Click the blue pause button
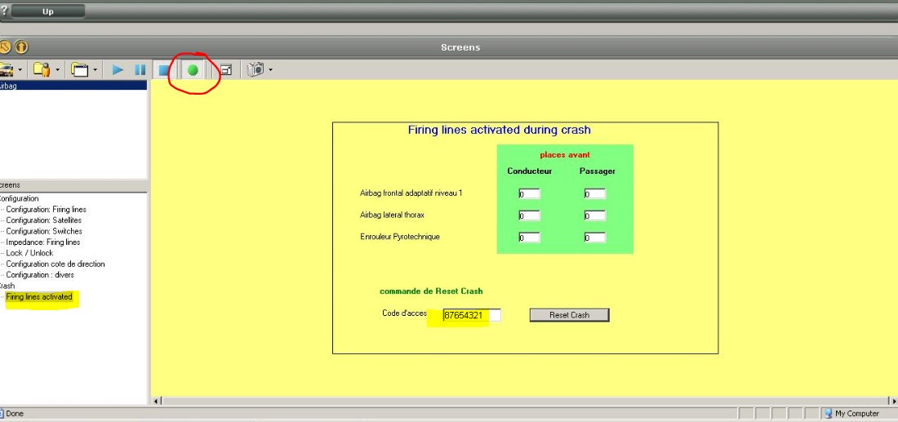Image resolution: width=898 pixels, height=422 pixels. point(140,70)
